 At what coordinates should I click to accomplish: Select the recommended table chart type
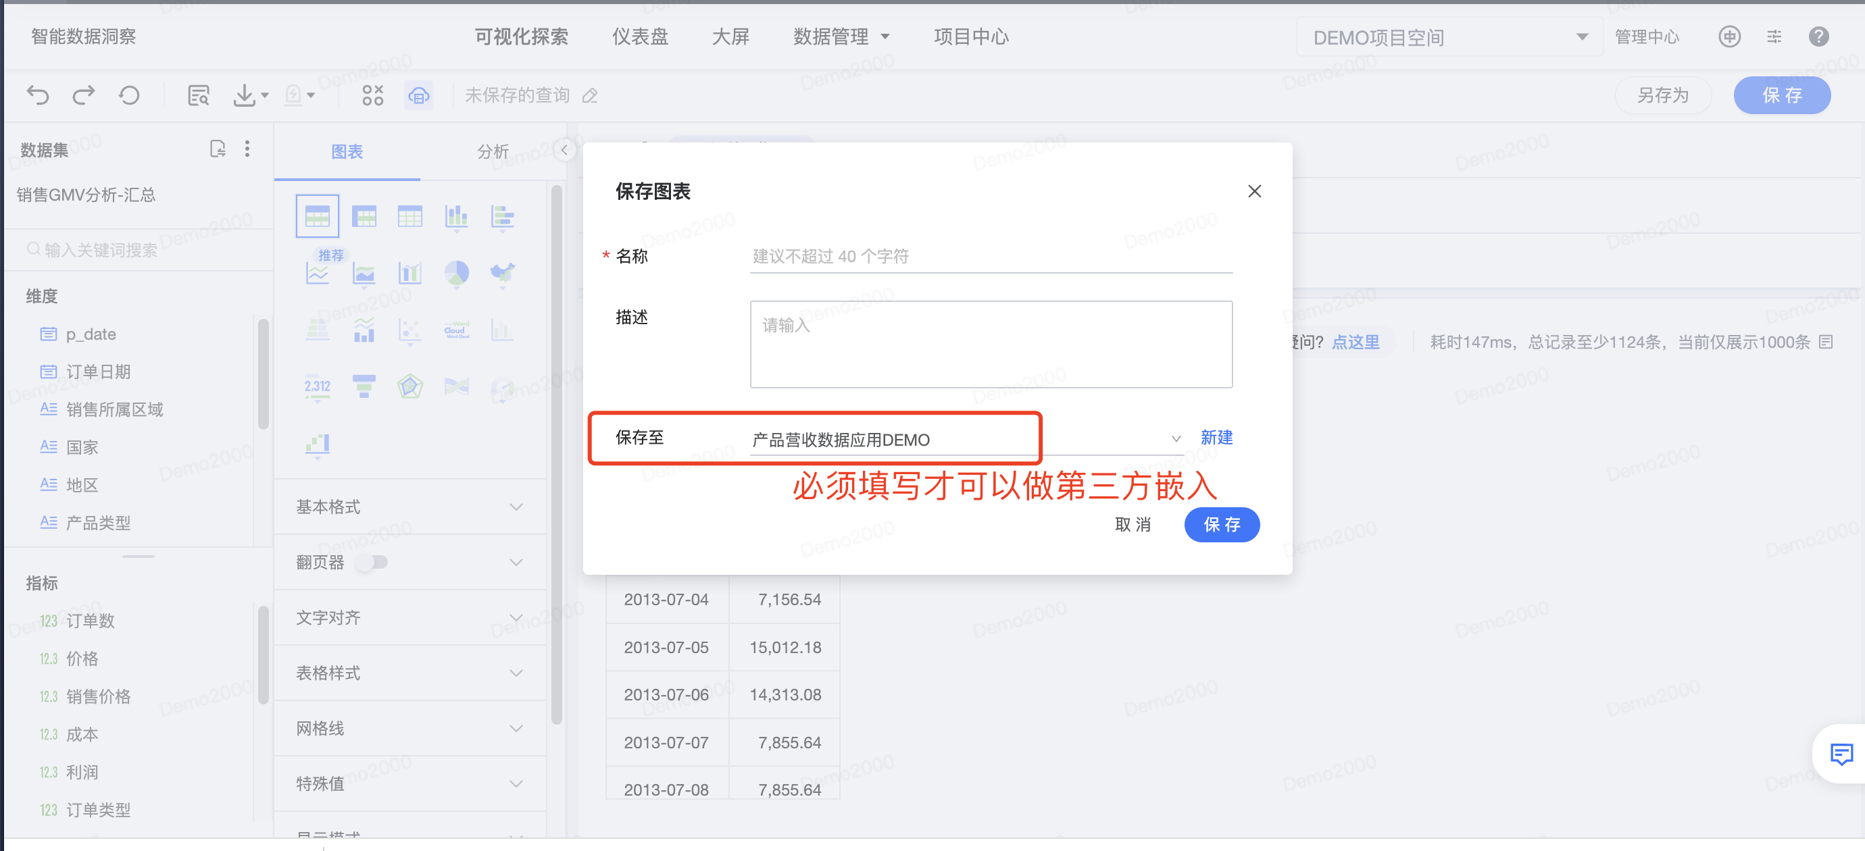pos(317,215)
